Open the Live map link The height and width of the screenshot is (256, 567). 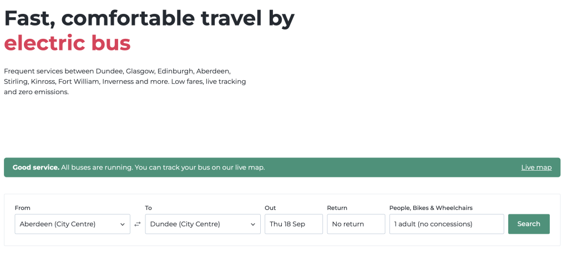(x=536, y=167)
